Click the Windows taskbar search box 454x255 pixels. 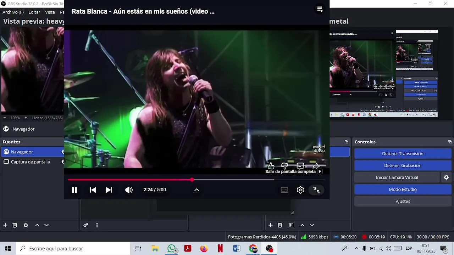click(x=73, y=249)
